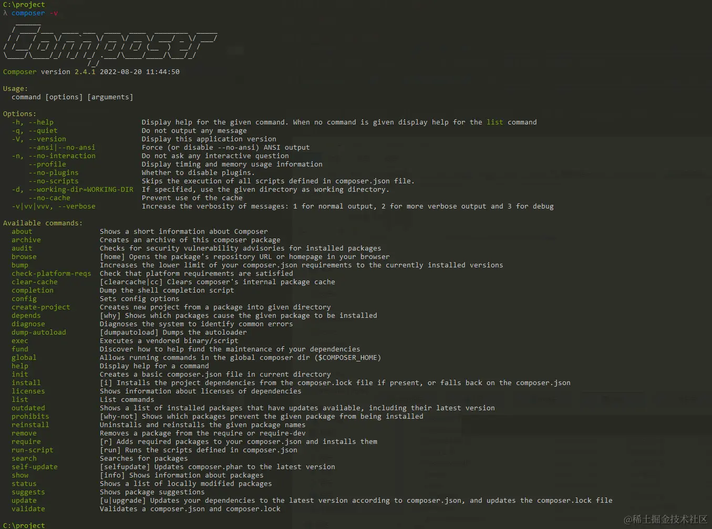Click the 'init' command entry
This screenshot has height=529, width=712.
coord(20,375)
